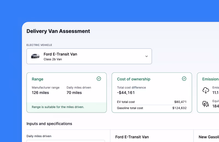This screenshot has width=219, height=142.
Task: Click the Cost of ownership checkmark icon
Action: click(x=184, y=79)
